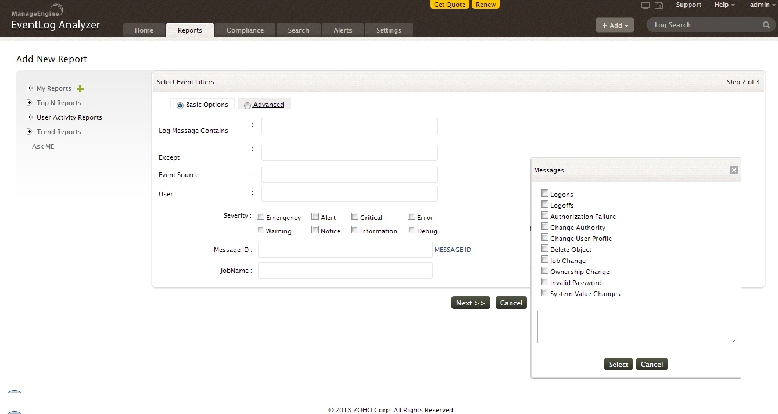The height and width of the screenshot is (414, 778).
Task: Click the ManageEngine EventLog Analyzer logo
Action: (x=55, y=19)
